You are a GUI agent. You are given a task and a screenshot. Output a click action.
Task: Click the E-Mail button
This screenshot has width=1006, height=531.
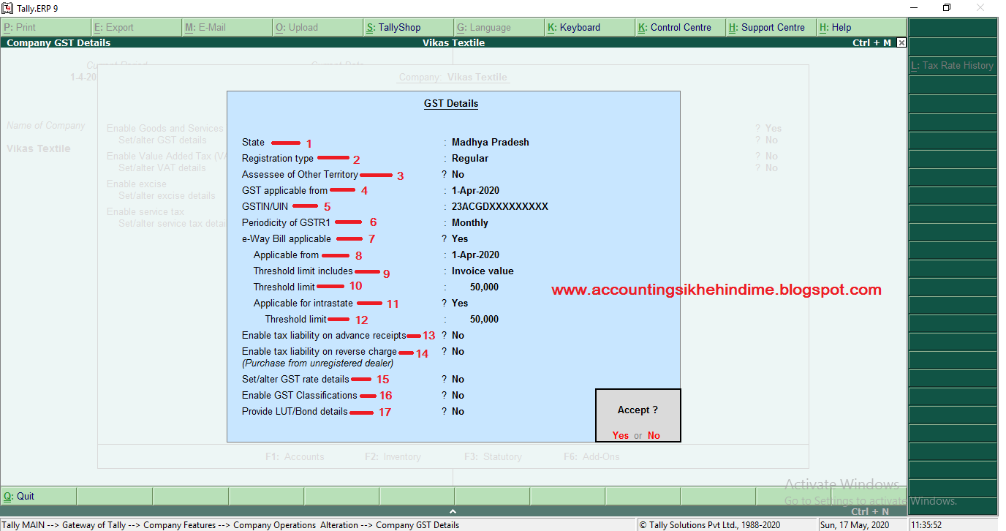[x=227, y=27]
